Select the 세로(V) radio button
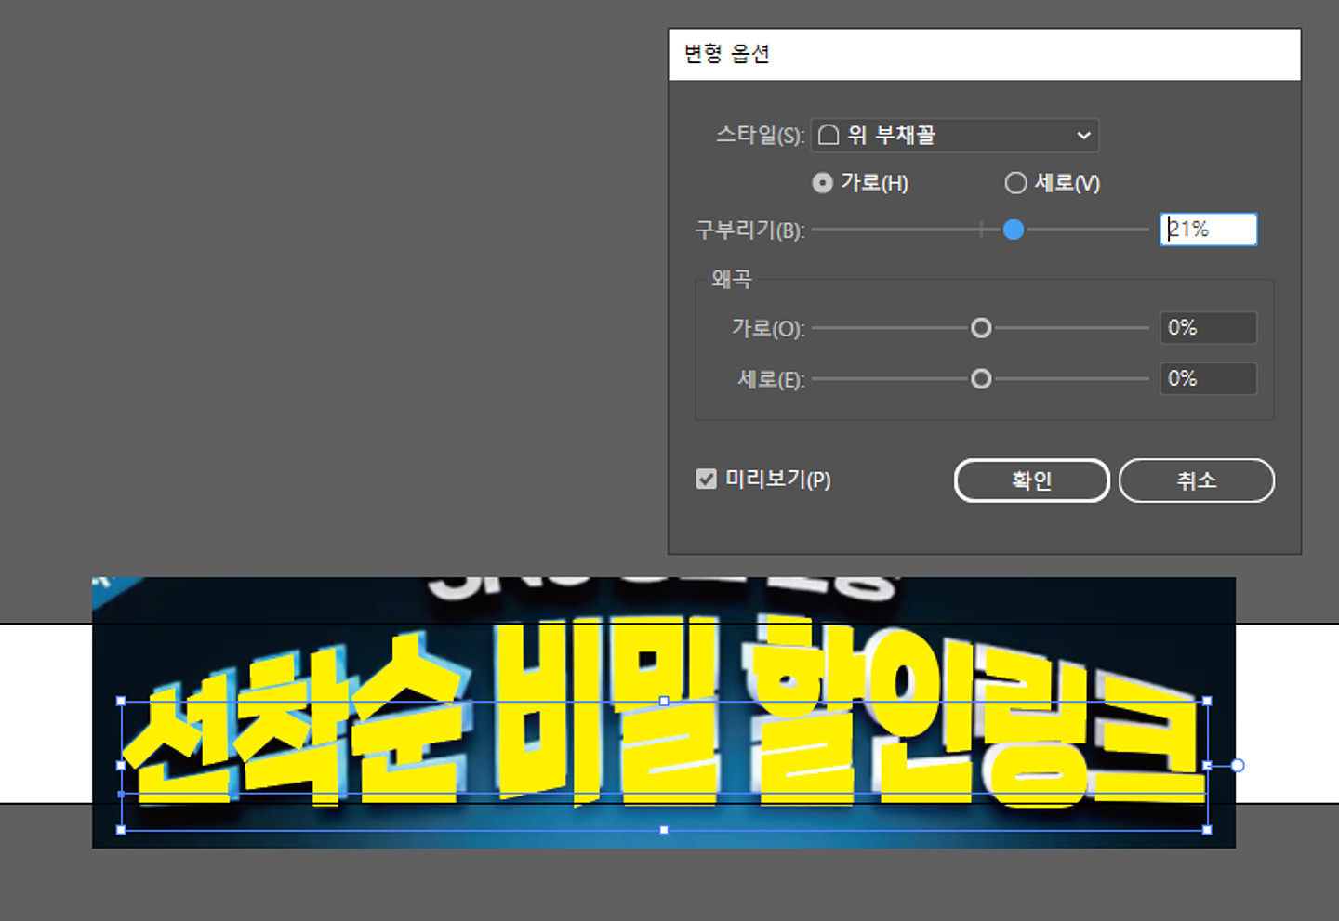Image resolution: width=1339 pixels, height=921 pixels. [x=1015, y=183]
